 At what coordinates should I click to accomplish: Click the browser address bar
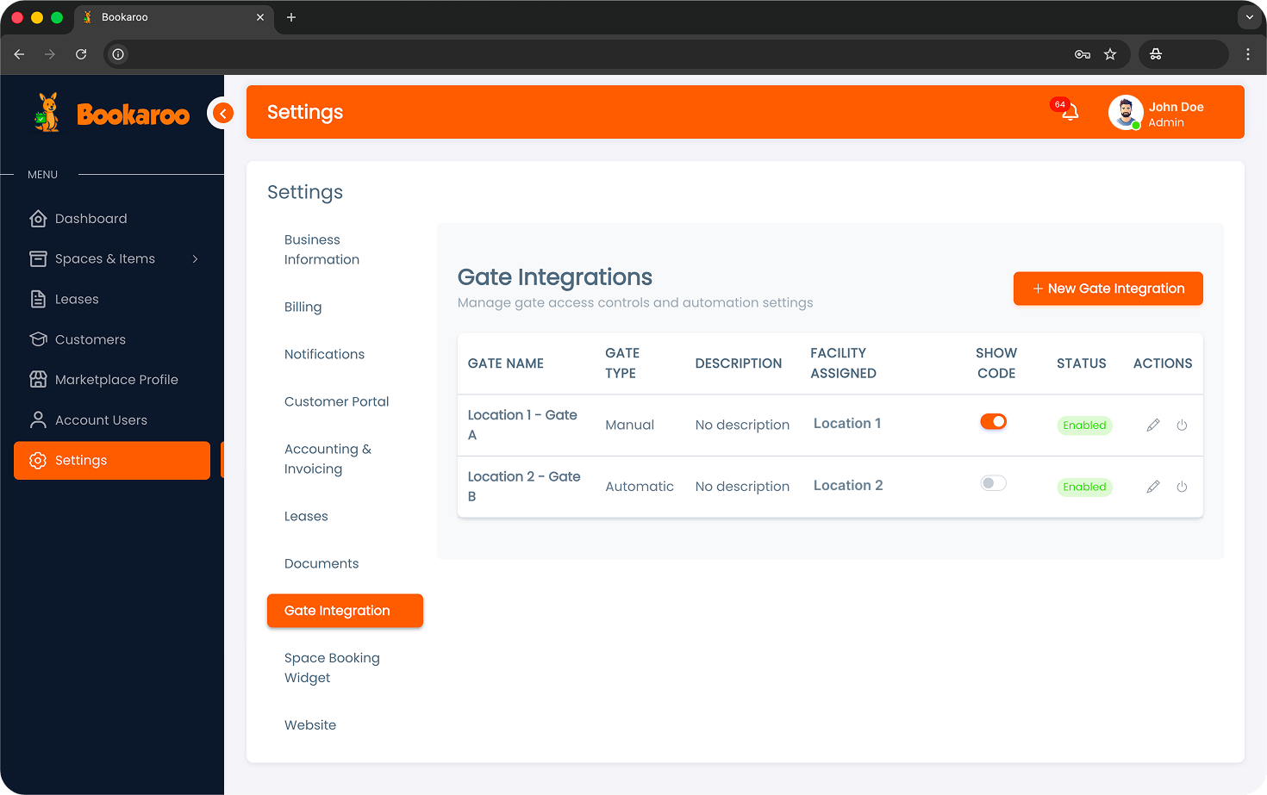(x=595, y=54)
